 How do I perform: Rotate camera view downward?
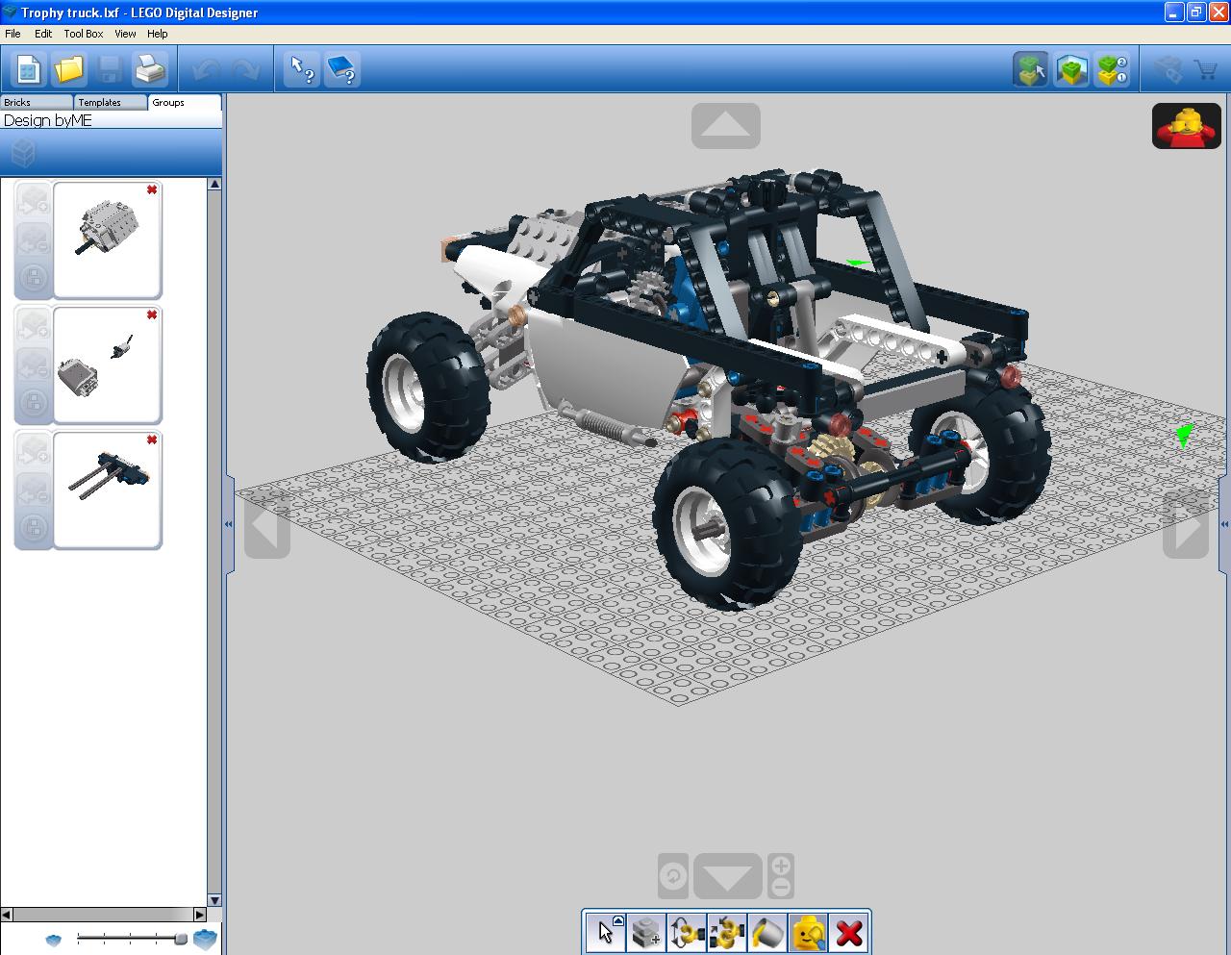pyautogui.click(x=727, y=876)
